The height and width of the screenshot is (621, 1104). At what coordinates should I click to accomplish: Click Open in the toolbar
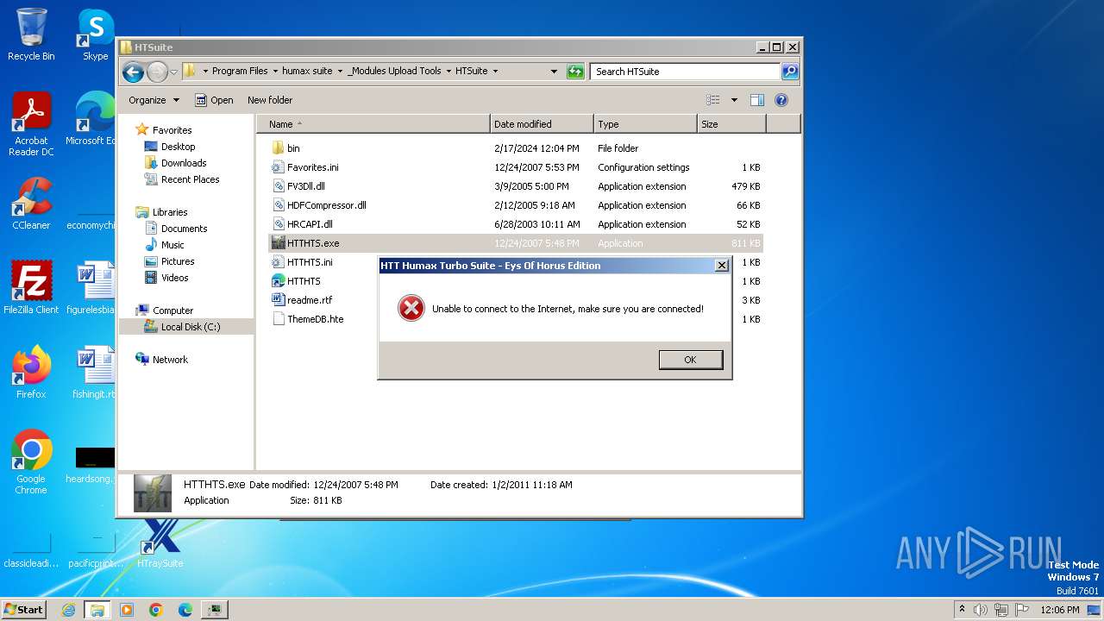coord(214,100)
